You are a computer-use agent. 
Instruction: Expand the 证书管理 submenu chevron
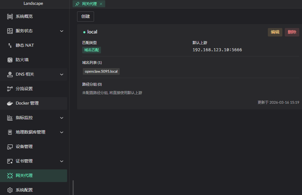click(x=62, y=161)
